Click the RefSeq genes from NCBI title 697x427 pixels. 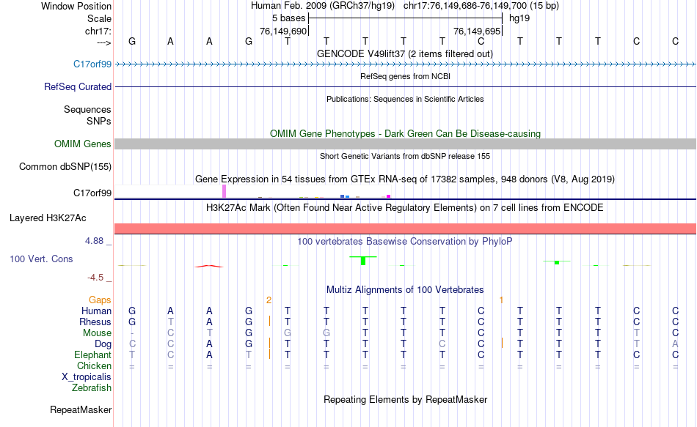click(405, 76)
